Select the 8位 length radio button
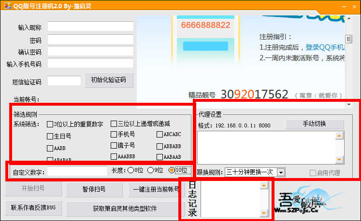This screenshot has width=361, height=221. [x=130, y=170]
